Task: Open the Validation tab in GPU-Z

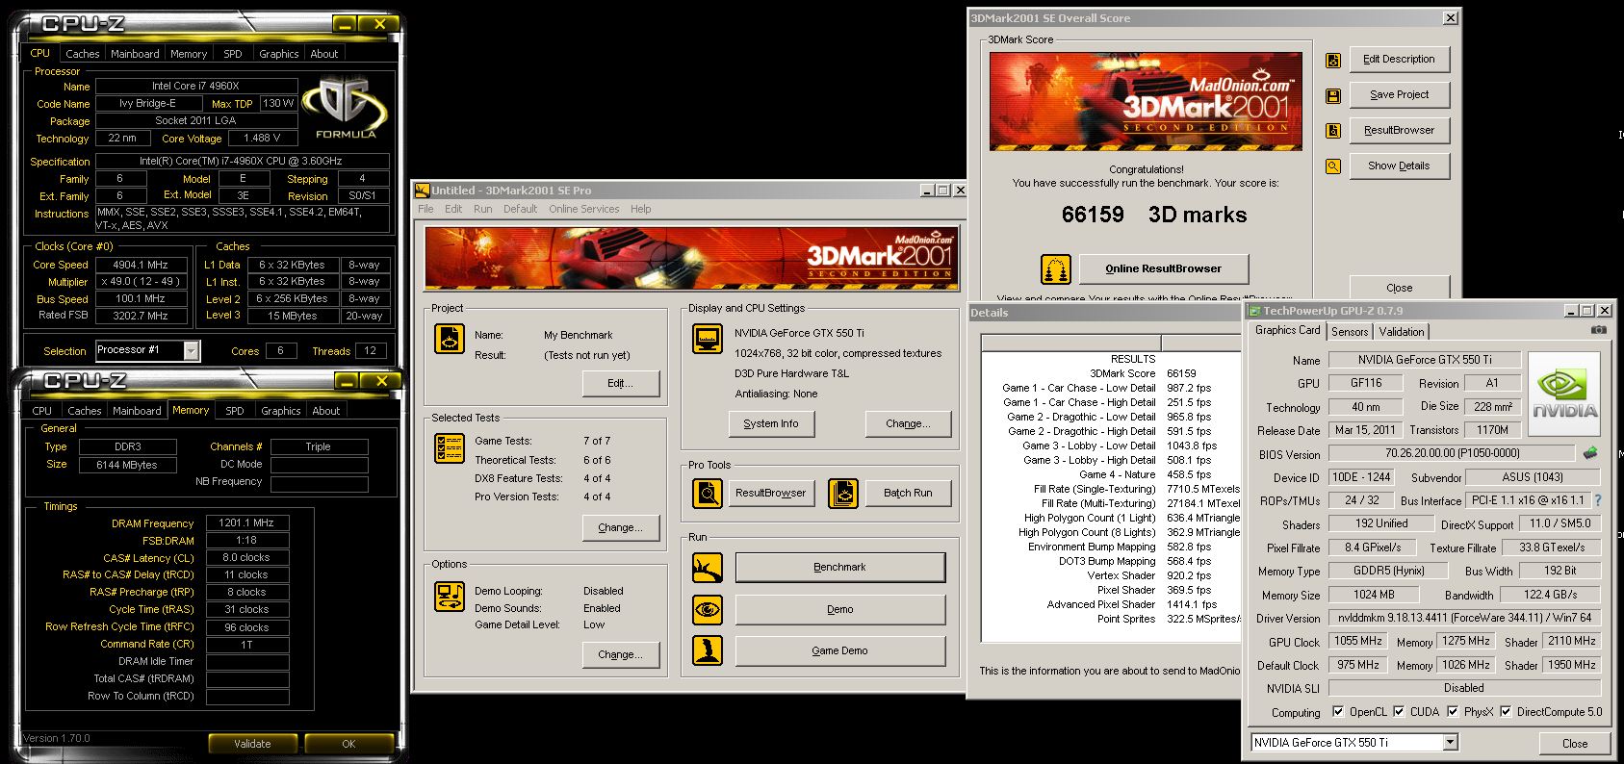Action: pyautogui.click(x=1402, y=332)
